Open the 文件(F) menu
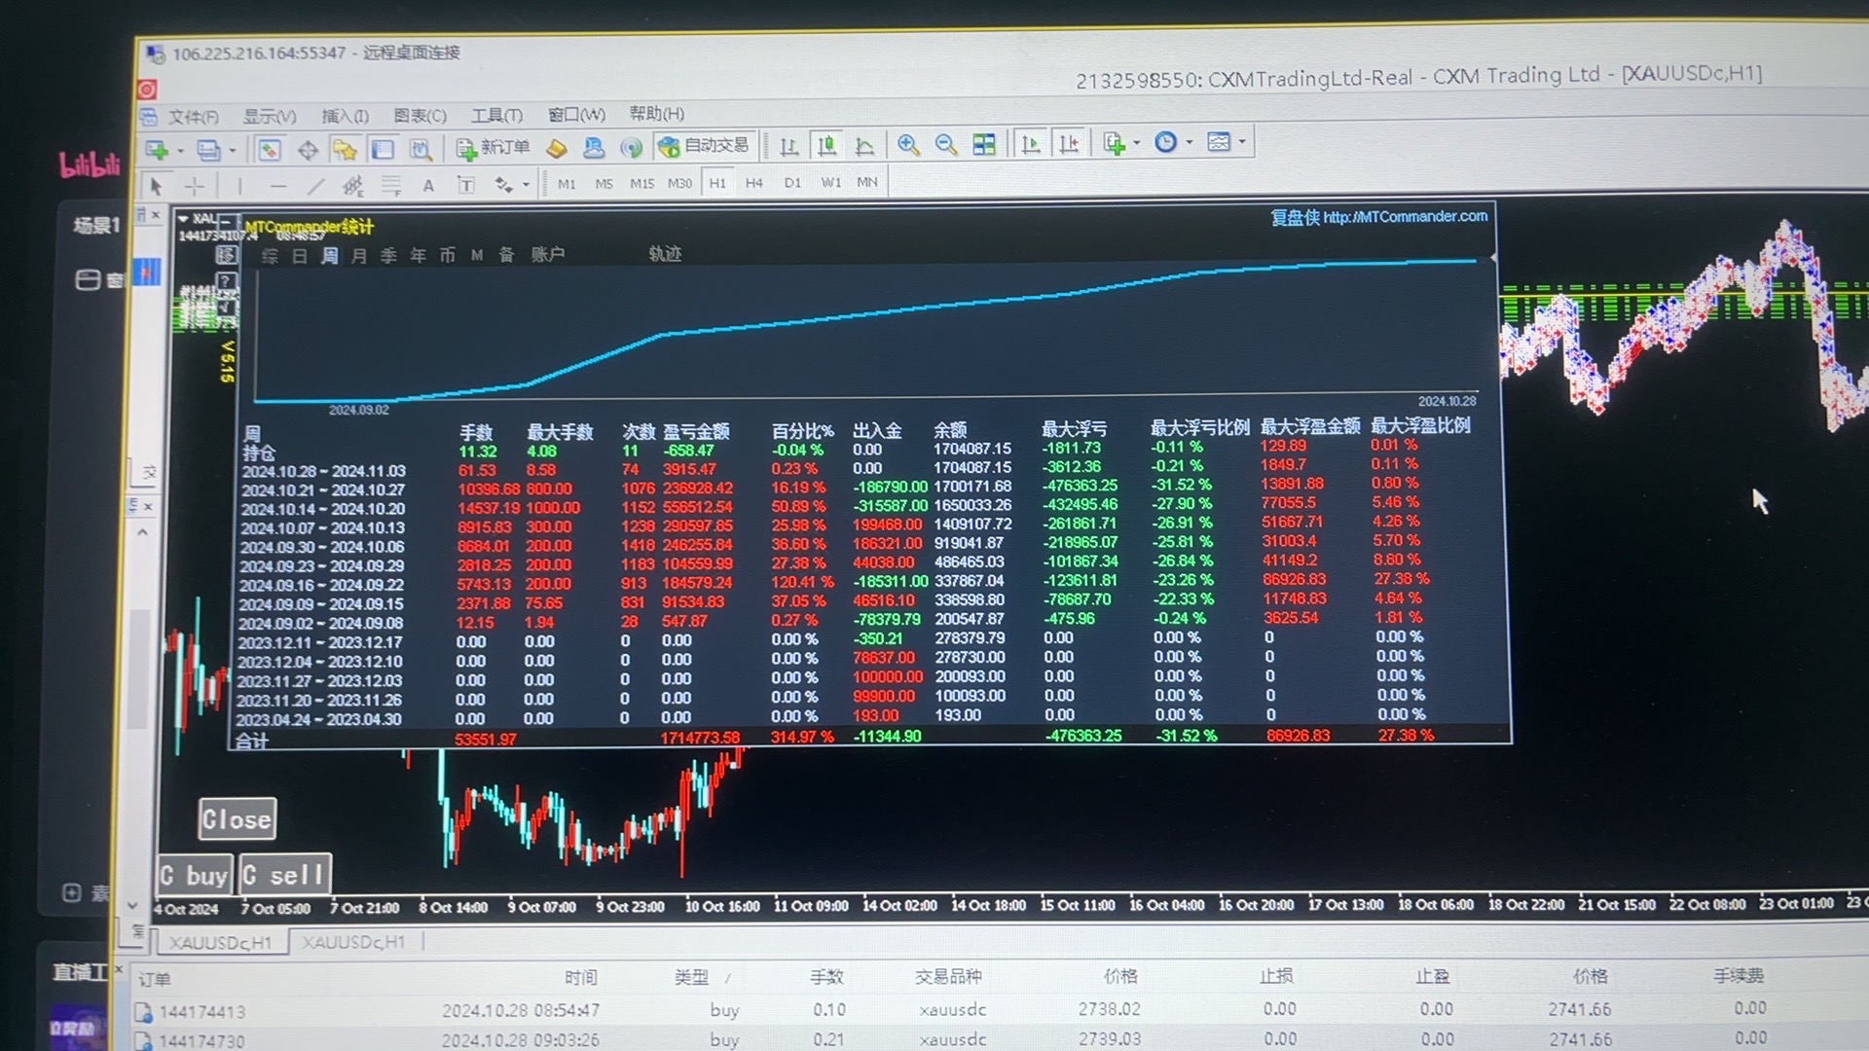1869x1051 pixels. (x=193, y=117)
